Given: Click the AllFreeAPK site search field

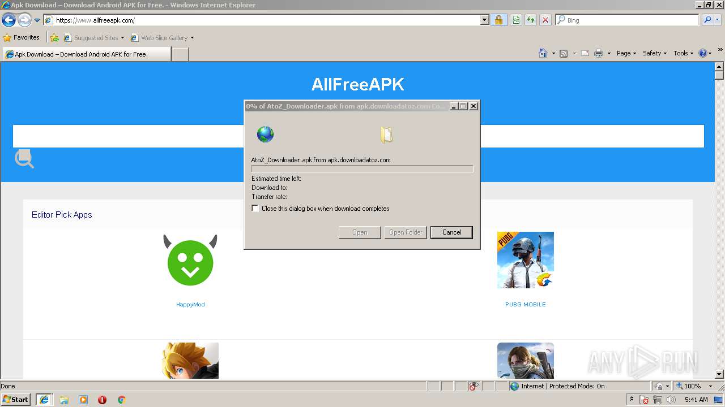Looking at the screenshot, I should pyautogui.click(x=359, y=136).
